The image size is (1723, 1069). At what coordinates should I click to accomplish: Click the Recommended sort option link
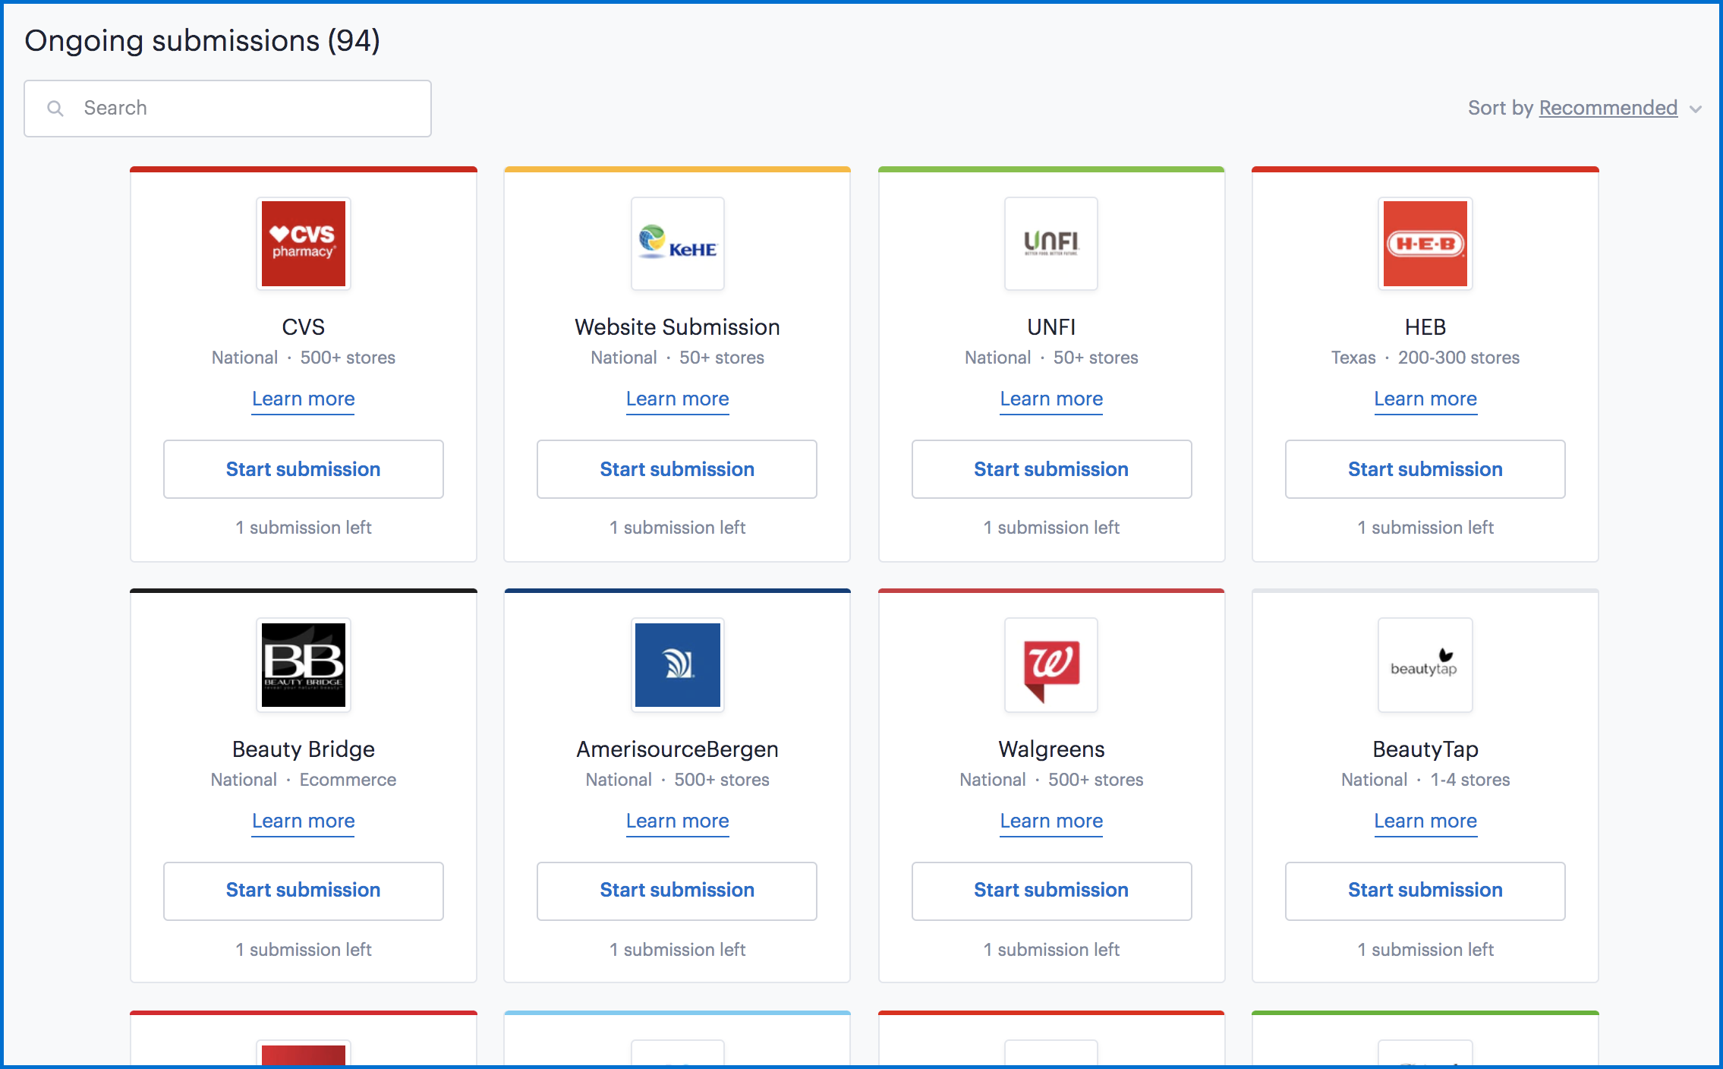point(1608,108)
